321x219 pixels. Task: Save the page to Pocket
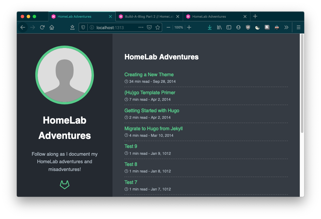point(149,27)
